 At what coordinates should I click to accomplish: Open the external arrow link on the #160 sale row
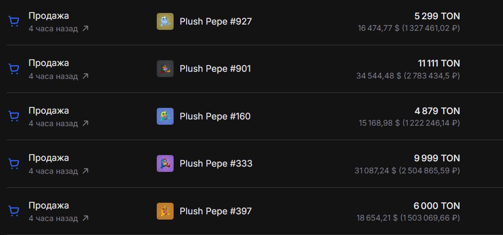point(85,123)
